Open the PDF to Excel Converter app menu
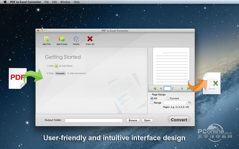This screenshot has width=239, height=149. click(x=26, y=2)
